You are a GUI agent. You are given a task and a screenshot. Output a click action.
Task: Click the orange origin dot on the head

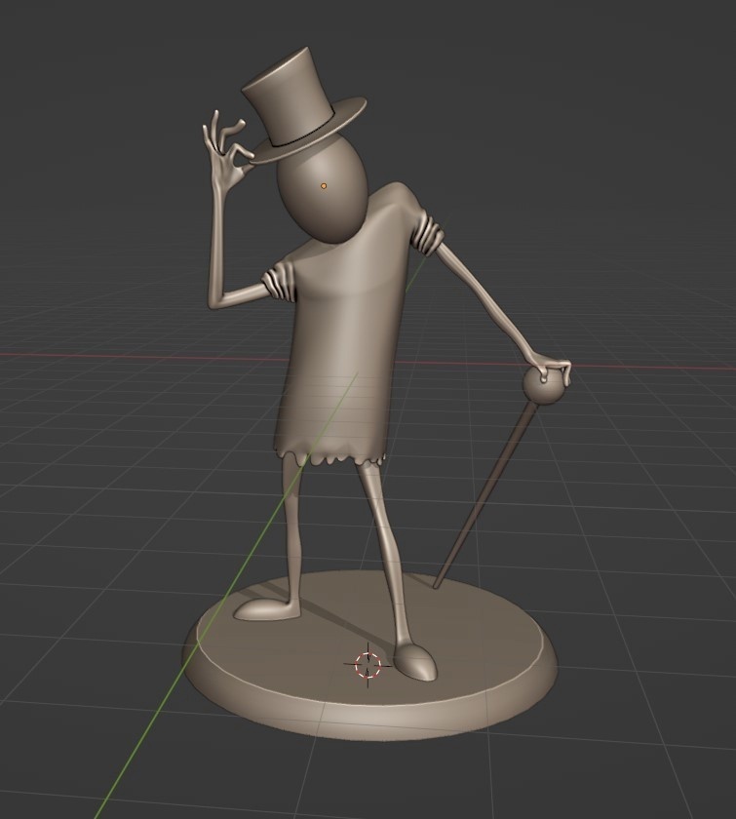[x=324, y=186]
